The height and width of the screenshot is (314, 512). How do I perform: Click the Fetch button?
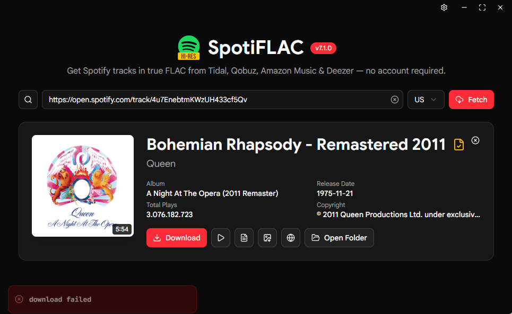tap(471, 100)
